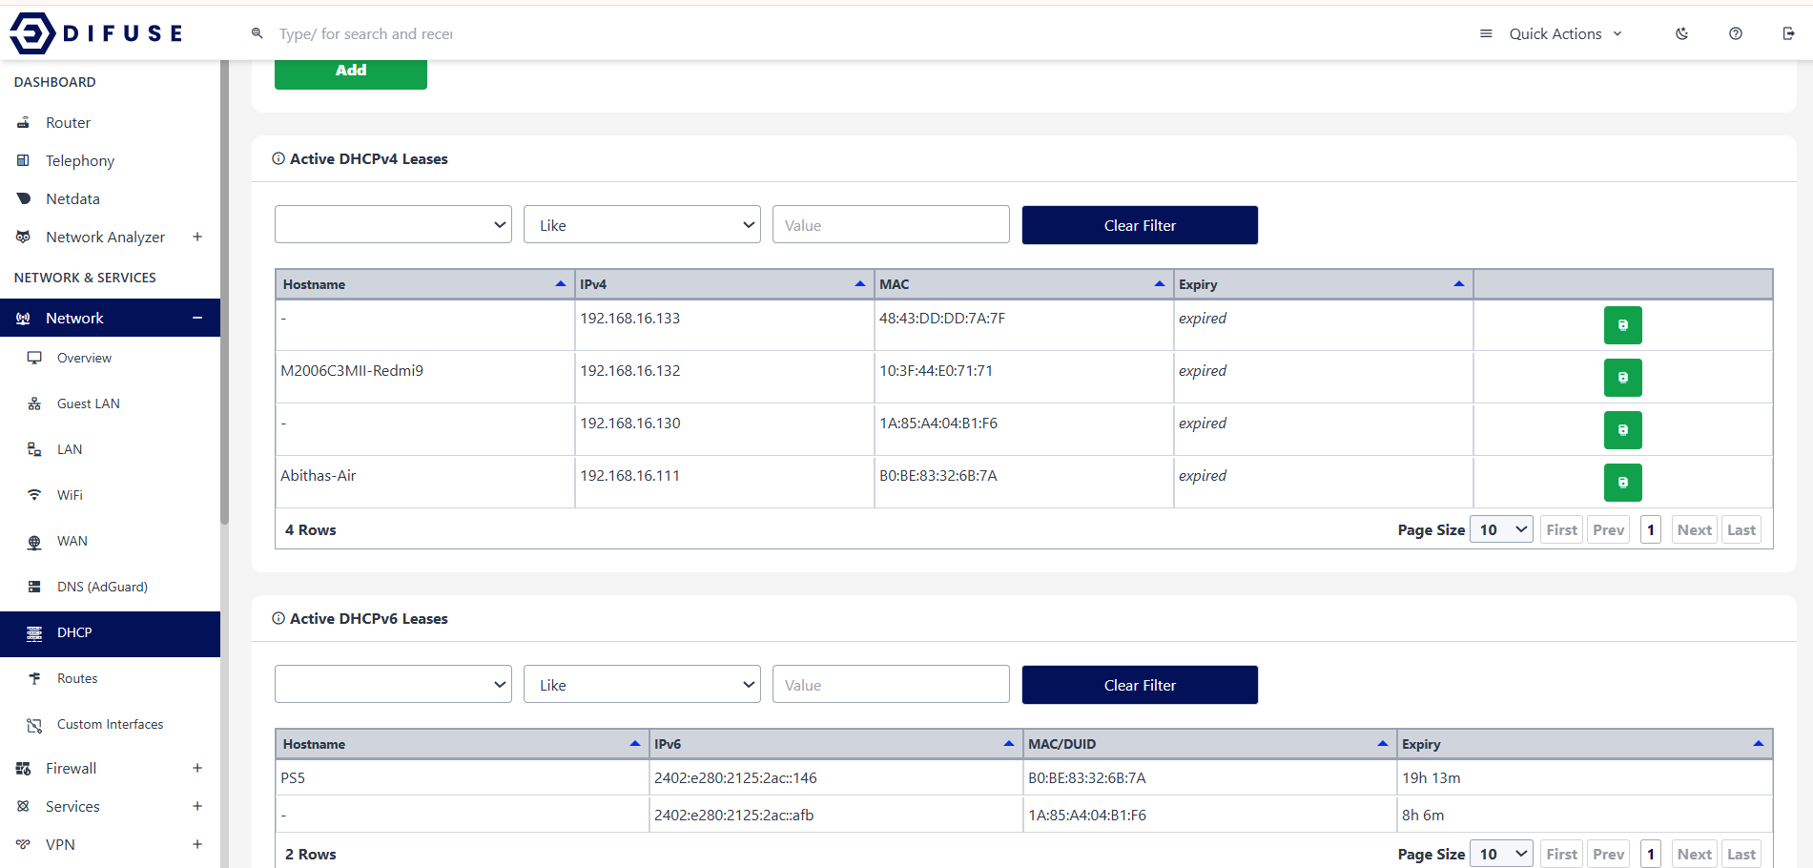Click info icon beside Active DHCPv4 Leases
The image size is (1813, 868).
pos(278,159)
